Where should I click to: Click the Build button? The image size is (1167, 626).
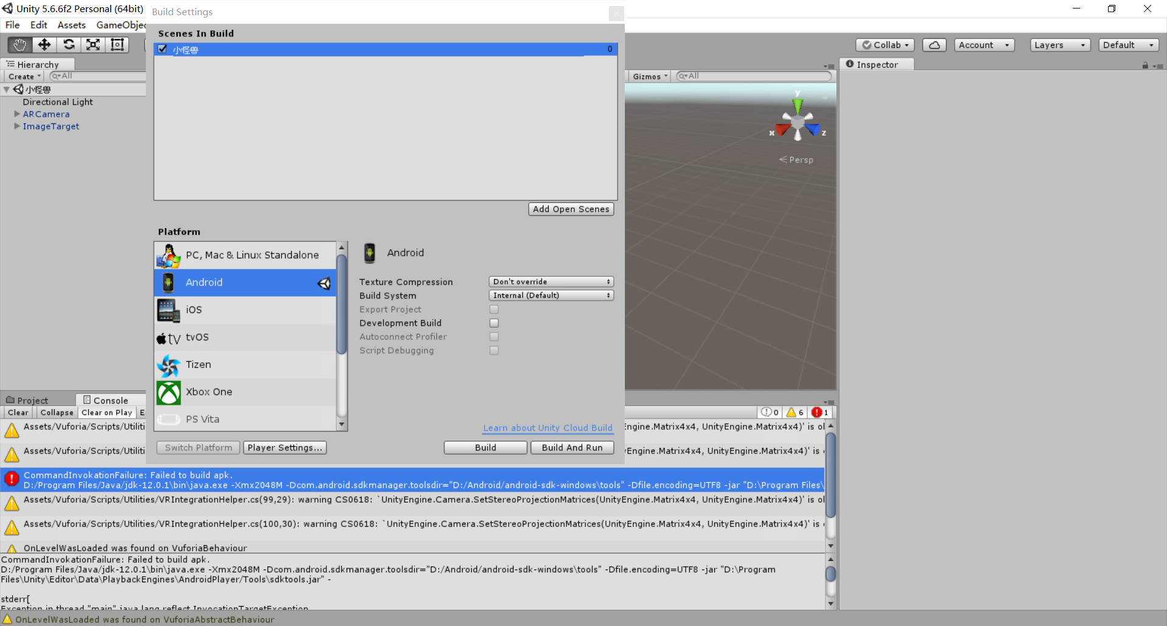(486, 448)
